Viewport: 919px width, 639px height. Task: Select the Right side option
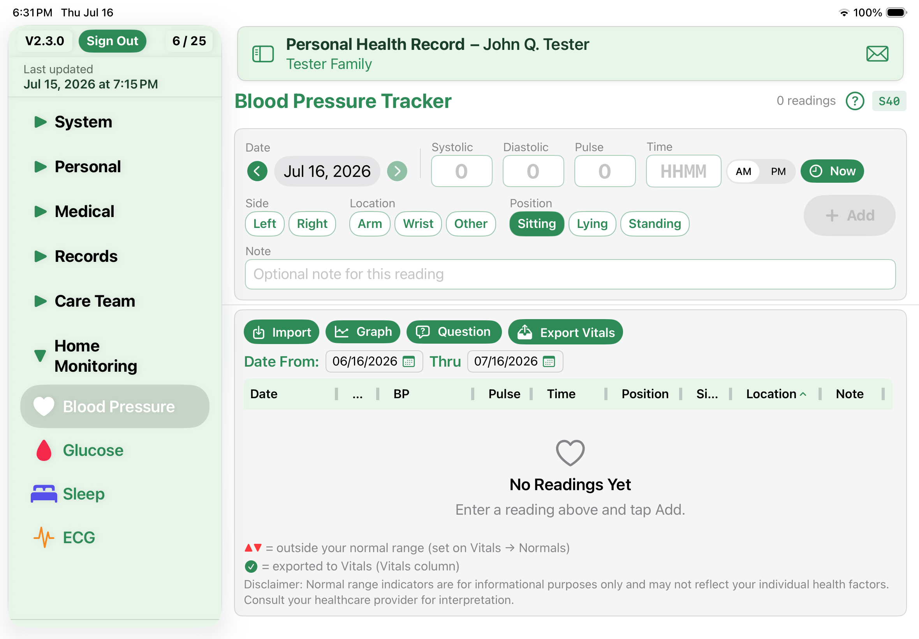tap(312, 224)
